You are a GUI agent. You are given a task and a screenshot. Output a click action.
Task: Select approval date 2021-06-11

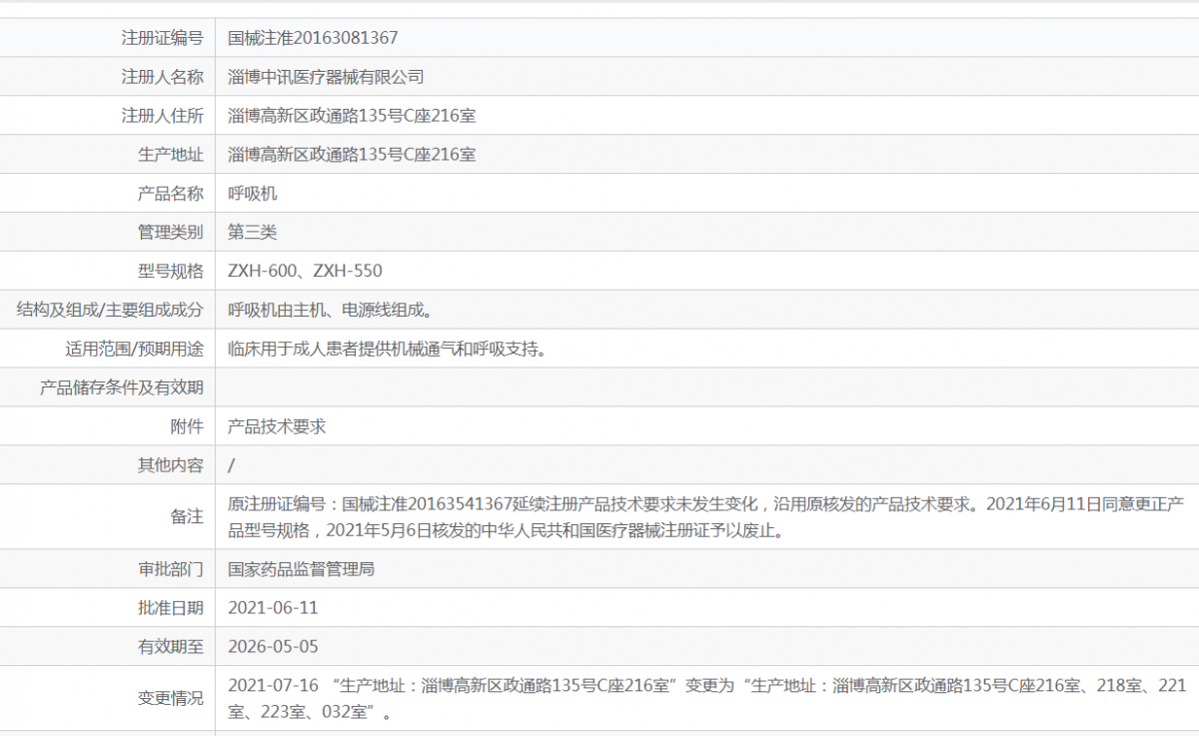[273, 608]
